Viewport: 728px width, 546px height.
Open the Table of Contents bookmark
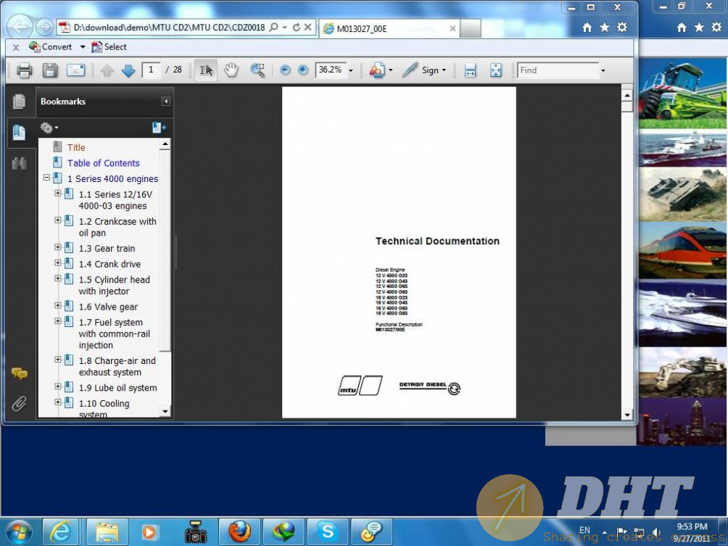pyautogui.click(x=103, y=163)
